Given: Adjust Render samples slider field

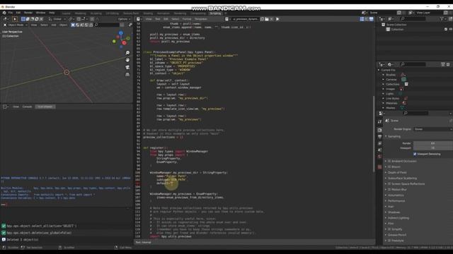Looking at the screenshot, I should pos(432,143).
